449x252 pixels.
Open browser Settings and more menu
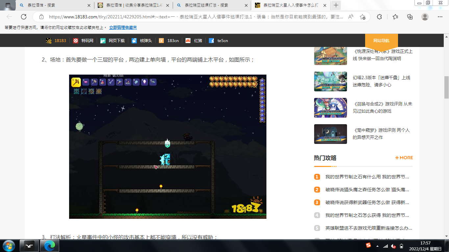(x=440, y=17)
